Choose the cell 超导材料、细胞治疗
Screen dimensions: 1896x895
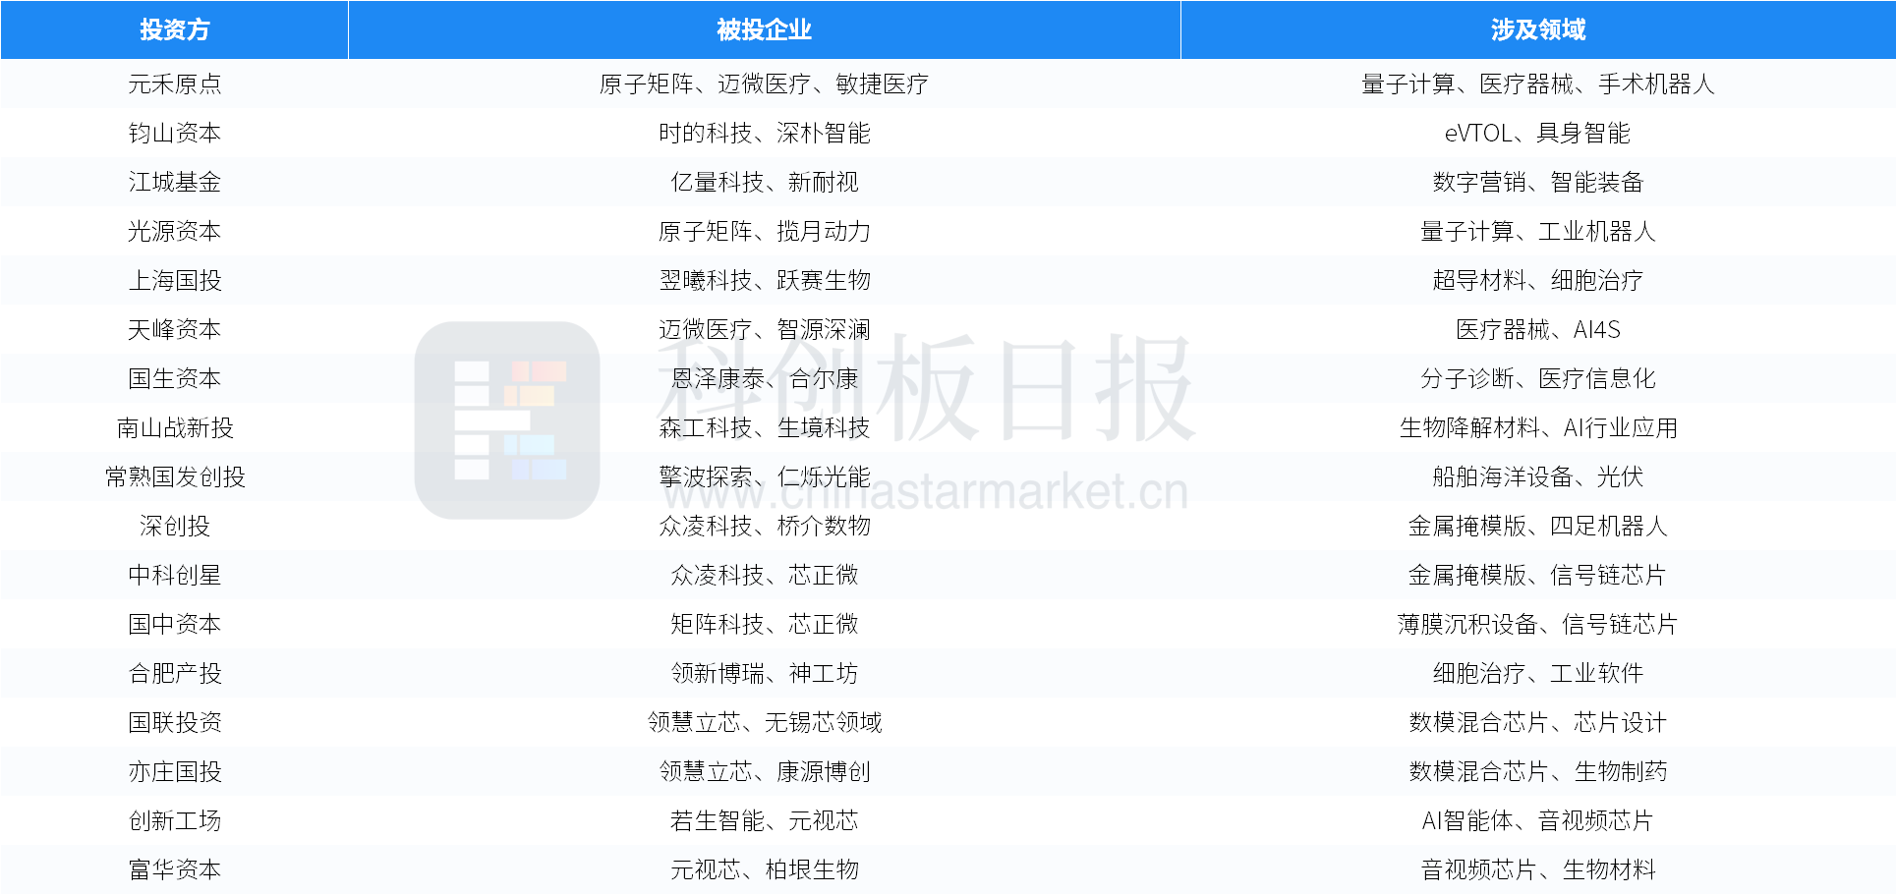1538,280
